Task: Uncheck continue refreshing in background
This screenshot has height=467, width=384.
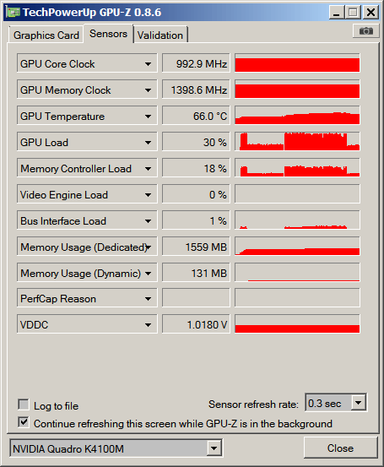Action: pyautogui.click(x=24, y=422)
